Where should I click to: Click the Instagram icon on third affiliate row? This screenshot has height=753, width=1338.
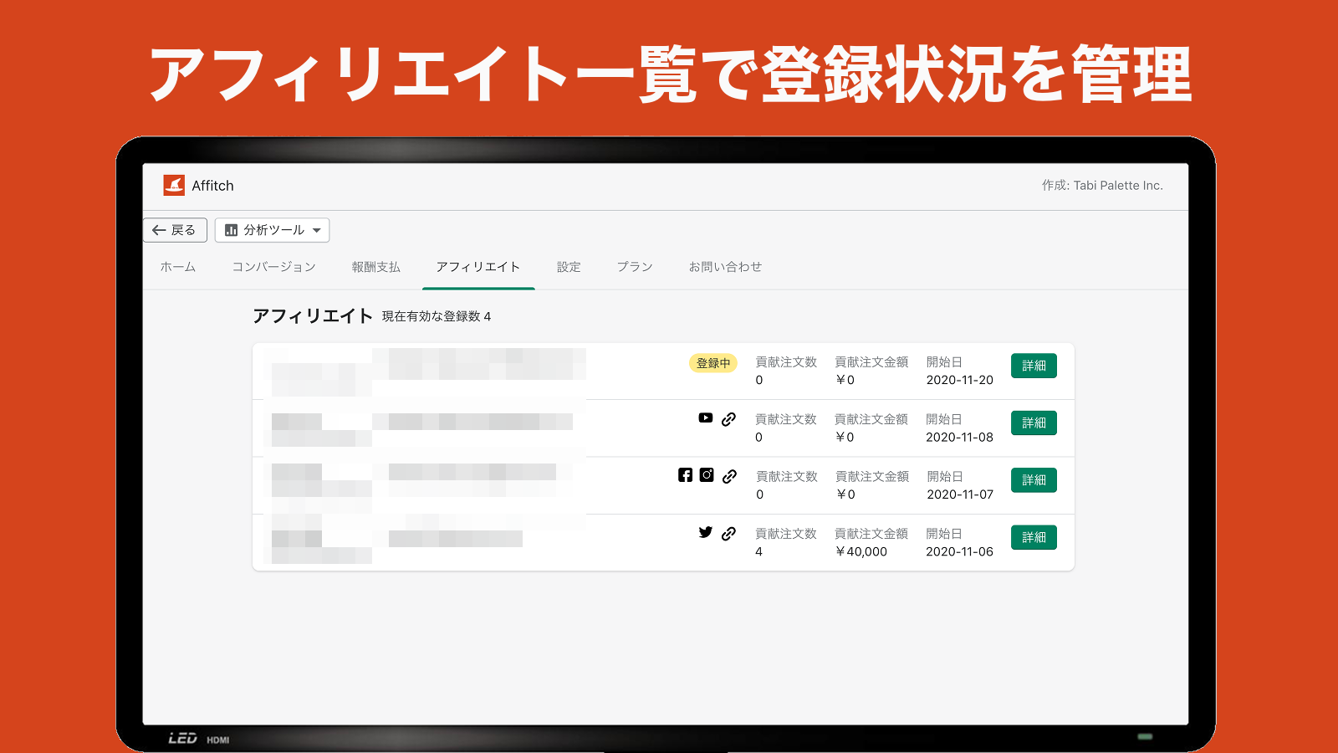click(707, 475)
